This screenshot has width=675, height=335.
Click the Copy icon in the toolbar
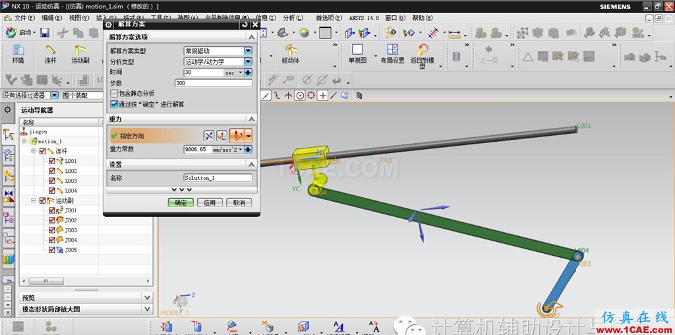pyautogui.click(x=78, y=33)
